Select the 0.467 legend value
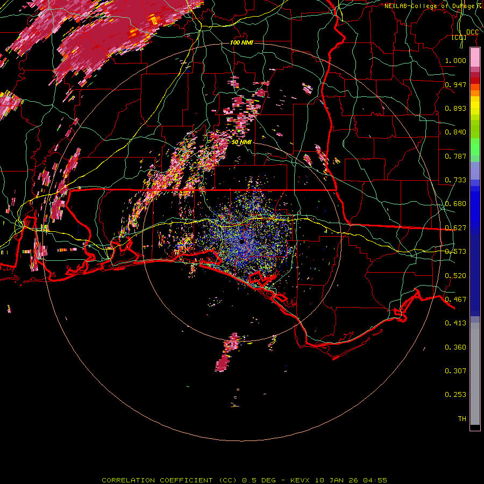 pyautogui.click(x=455, y=300)
